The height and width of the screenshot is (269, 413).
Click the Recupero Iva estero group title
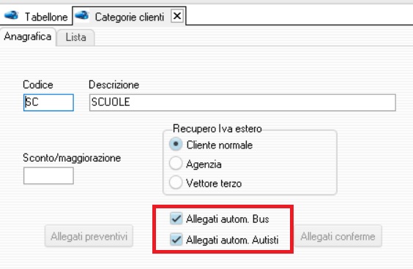217,129
